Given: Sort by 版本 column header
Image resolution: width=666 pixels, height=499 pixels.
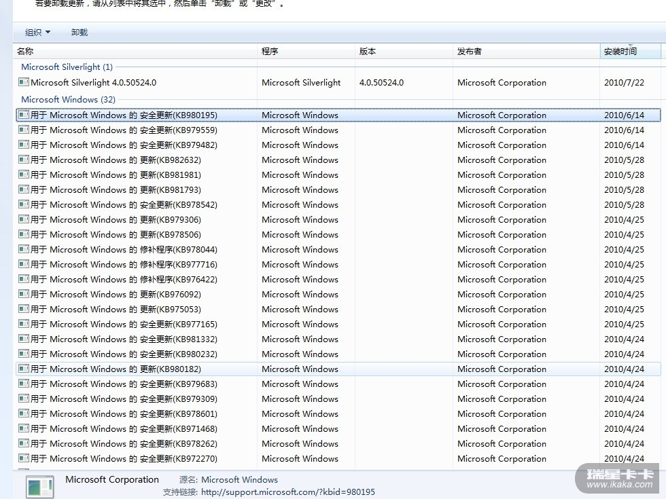Looking at the screenshot, I should 404,52.
